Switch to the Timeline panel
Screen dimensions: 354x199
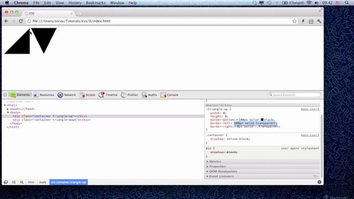[x=108, y=95]
